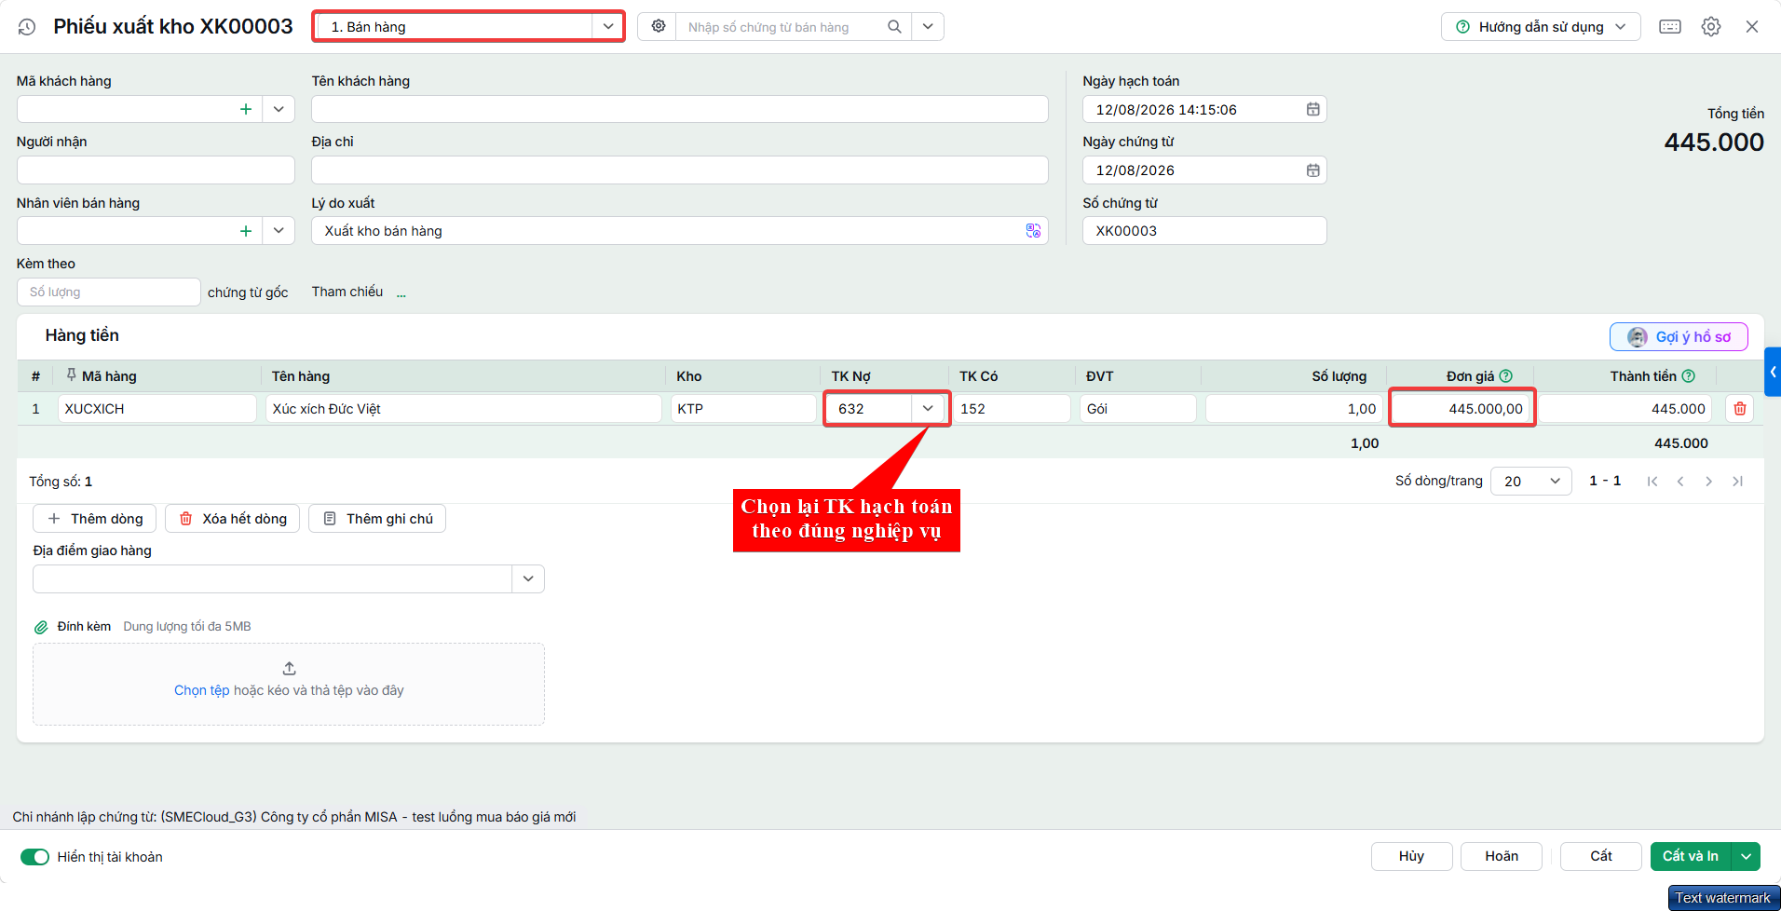This screenshot has width=1781, height=911.
Task: Click the Lý do xuất suggestion icon
Action: pos(1033,231)
